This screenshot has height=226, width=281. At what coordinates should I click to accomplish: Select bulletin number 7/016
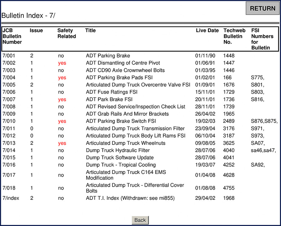(x=9, y=165)
